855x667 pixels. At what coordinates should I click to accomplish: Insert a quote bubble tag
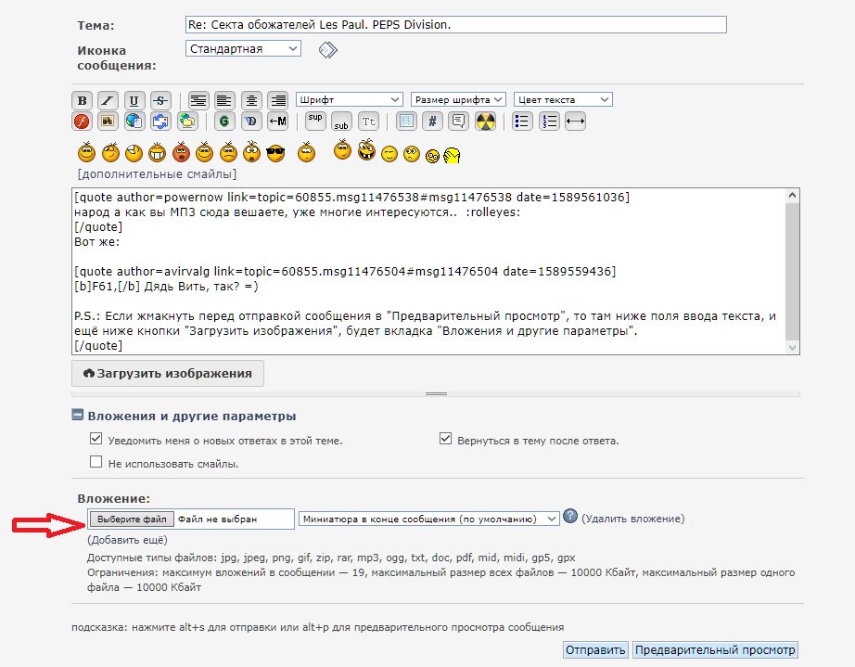point(459,122)
